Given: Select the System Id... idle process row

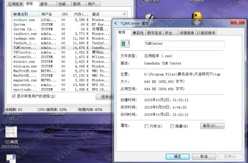Looking at the screenshot, I should click(x=62, y=29).
